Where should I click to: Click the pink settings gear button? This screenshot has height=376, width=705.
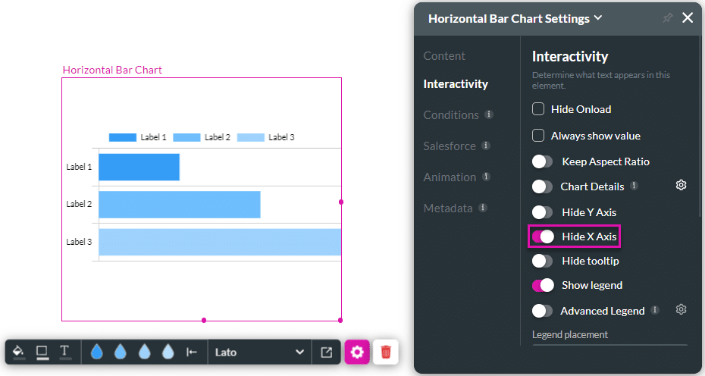pos(357,352)
